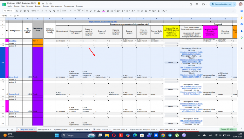Open the Расширения menu

(x=69, y=6)
